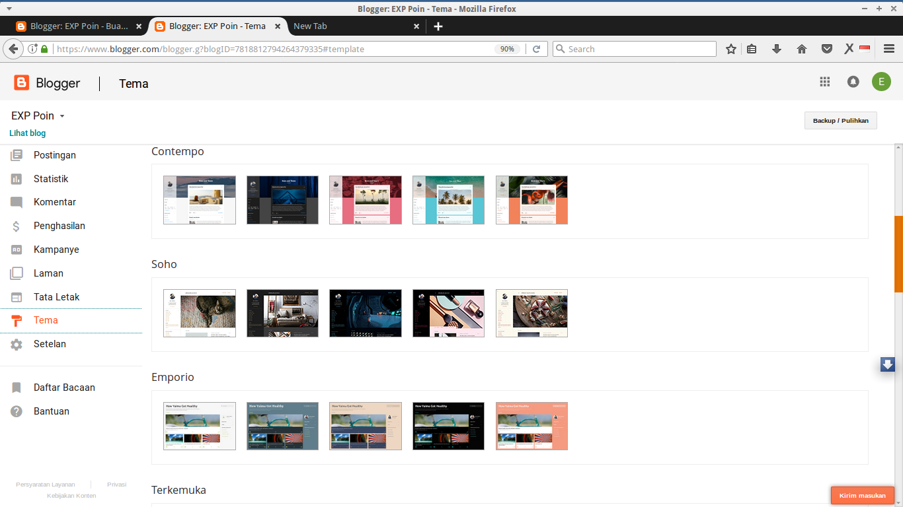Open the Google apps grid icon
This screenshot has width=903, height=507.
pyautogui.click(x=824, y=82)
